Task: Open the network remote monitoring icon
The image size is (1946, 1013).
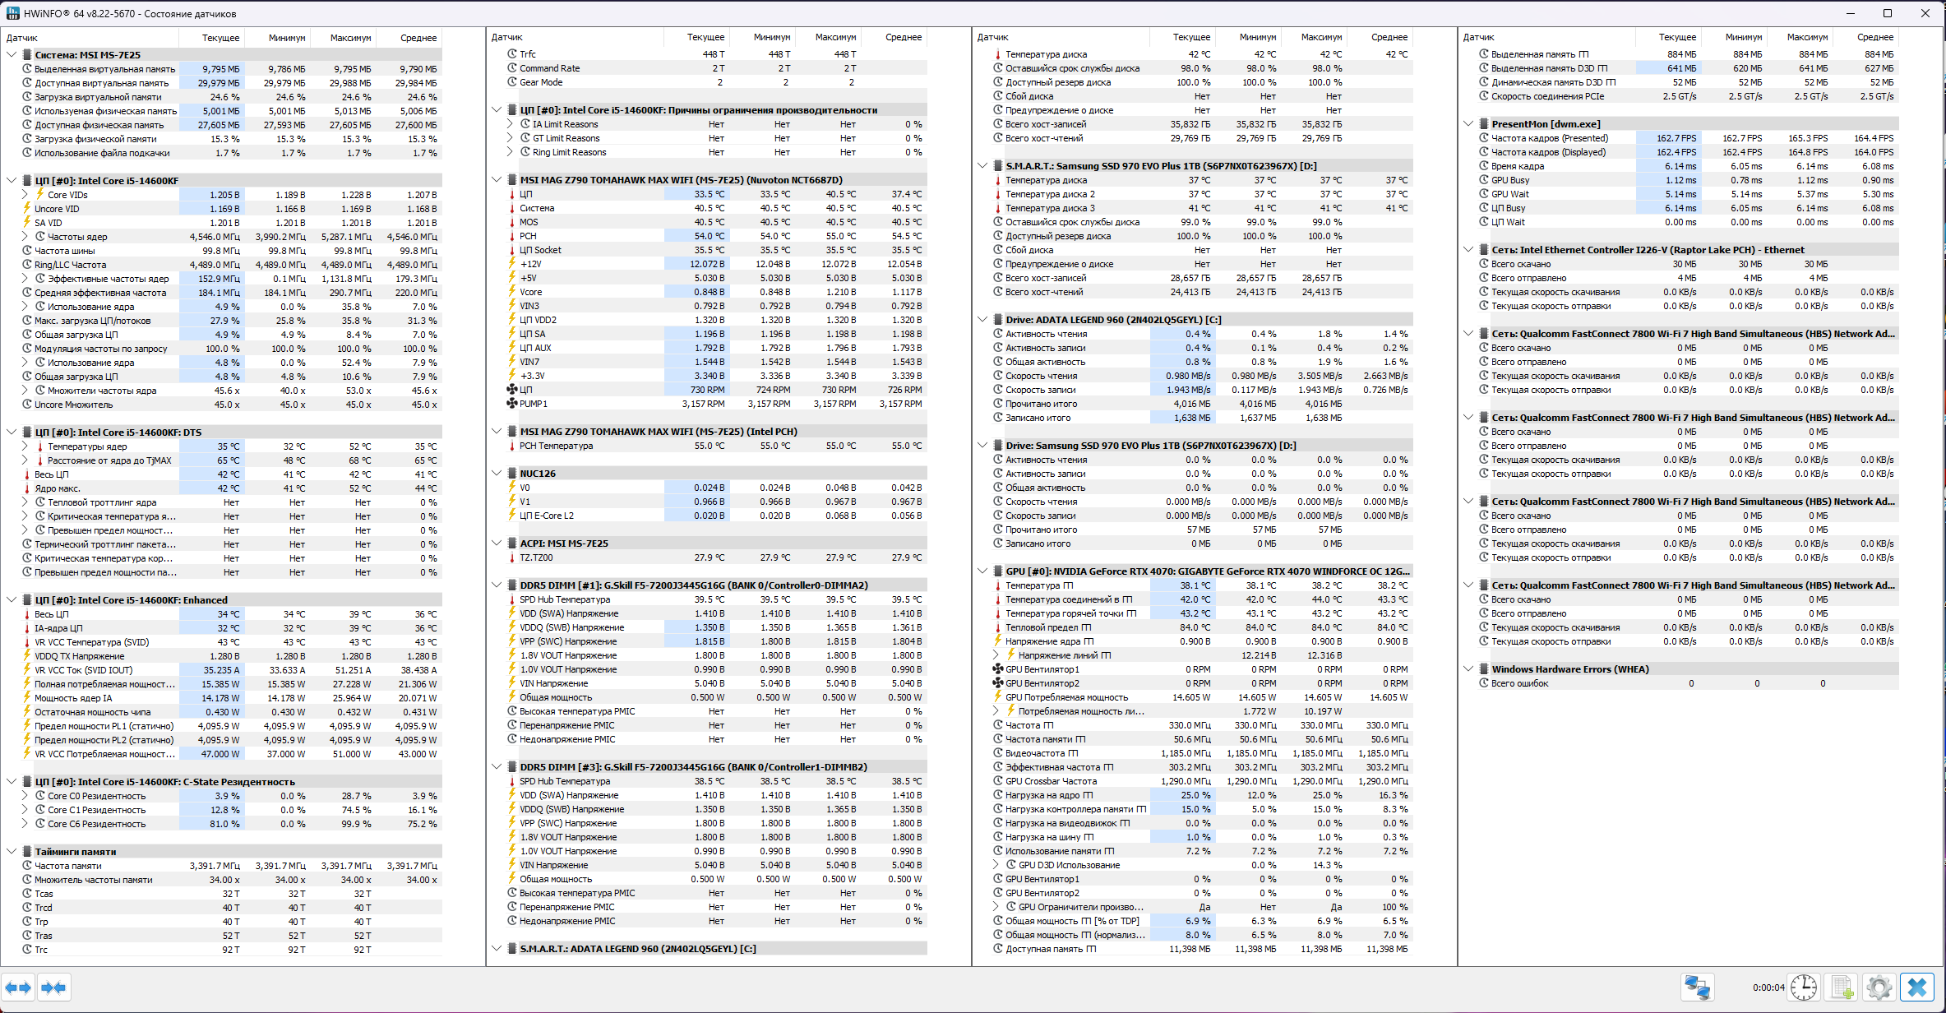Action: 1696,988
